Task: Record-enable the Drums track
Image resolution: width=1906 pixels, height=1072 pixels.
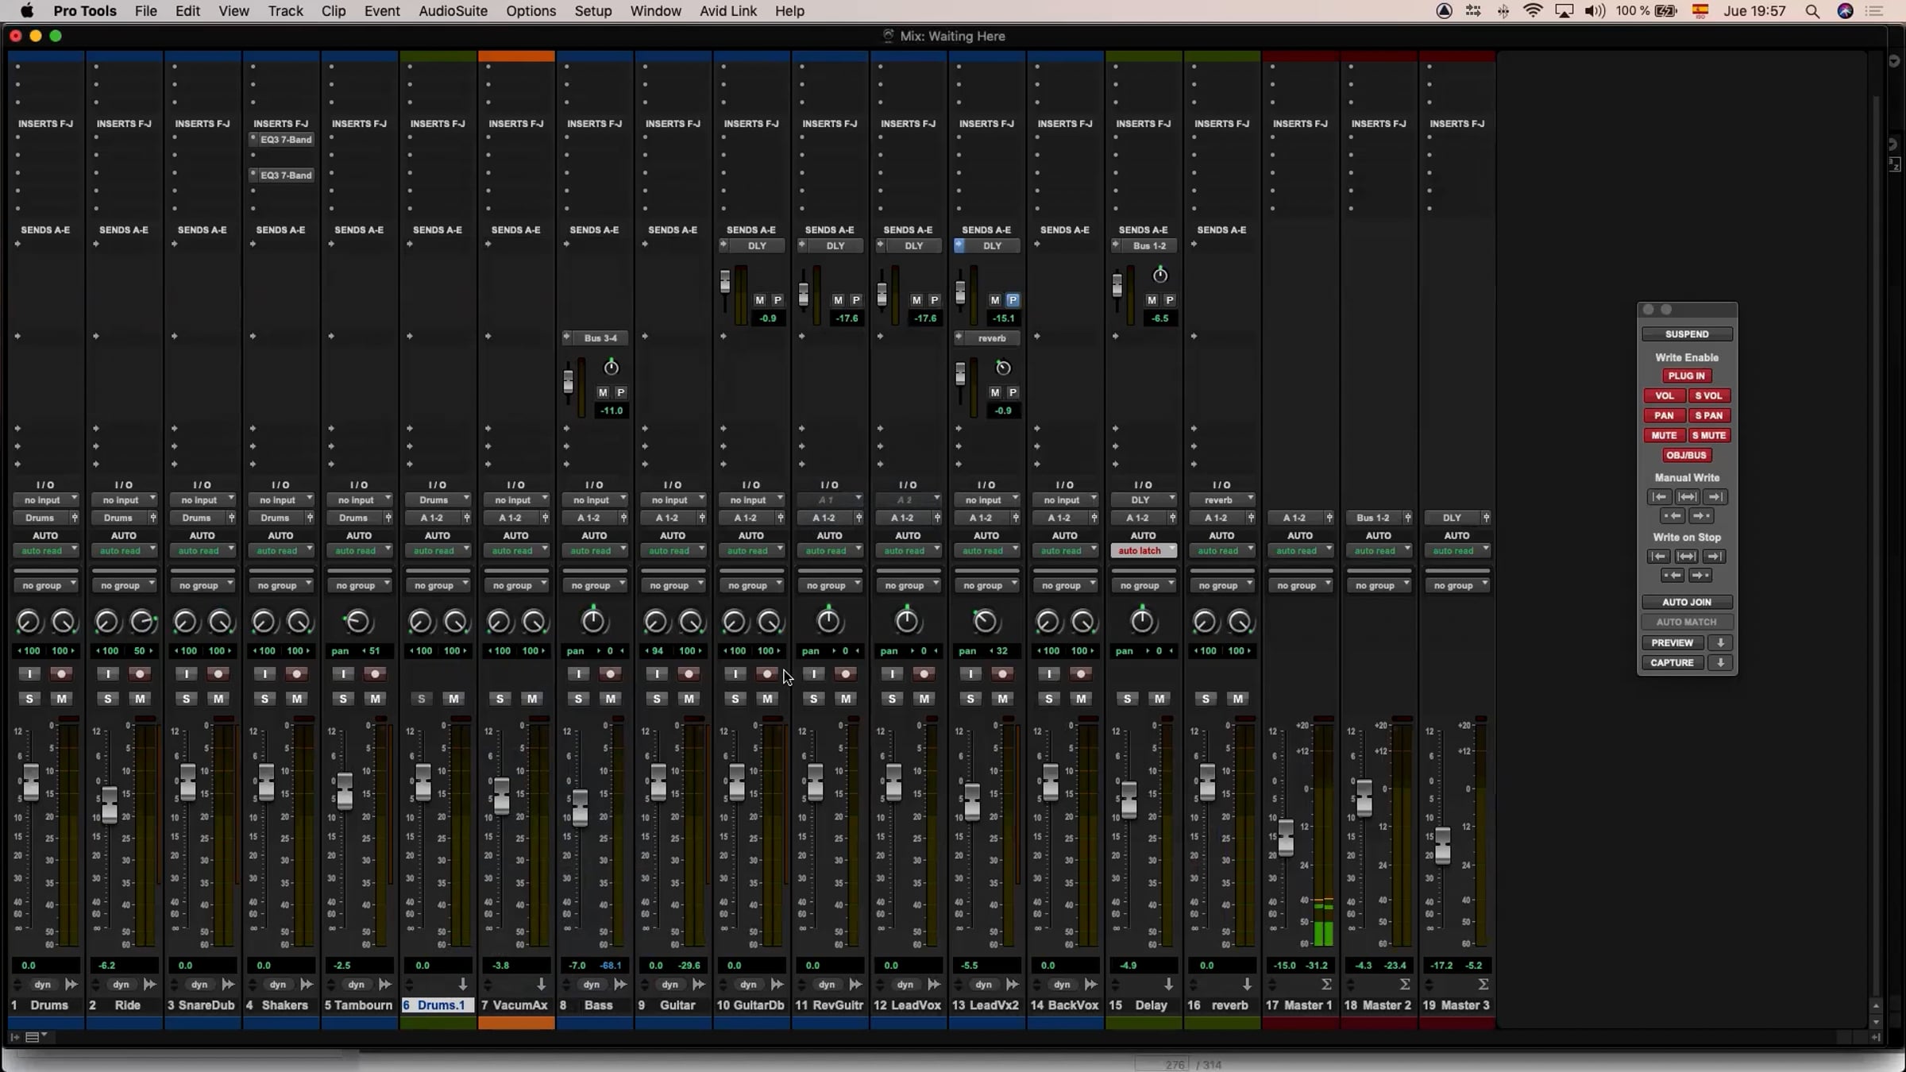Action: [61, 674]
